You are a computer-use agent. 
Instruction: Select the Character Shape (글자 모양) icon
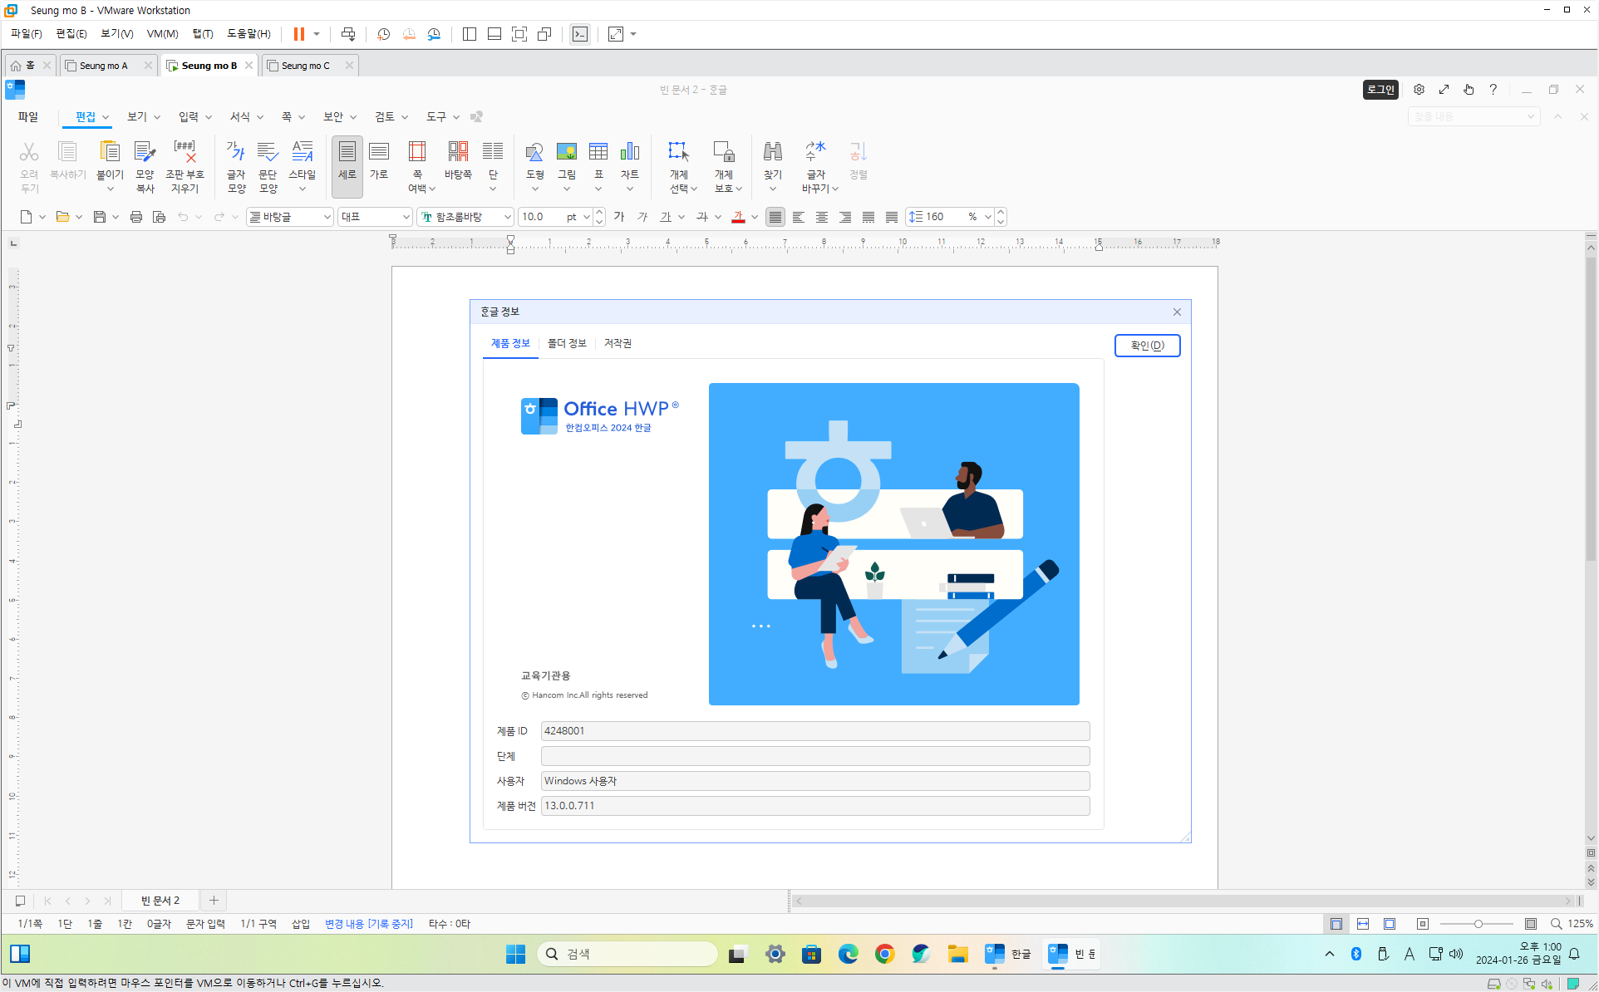click(x=236, y=153)
